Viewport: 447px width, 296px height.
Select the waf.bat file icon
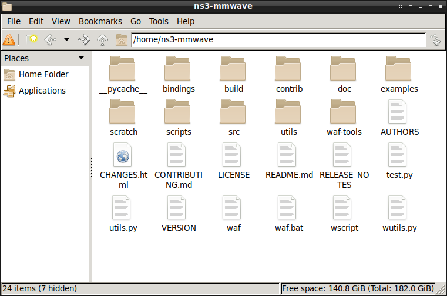click(287, 208)
